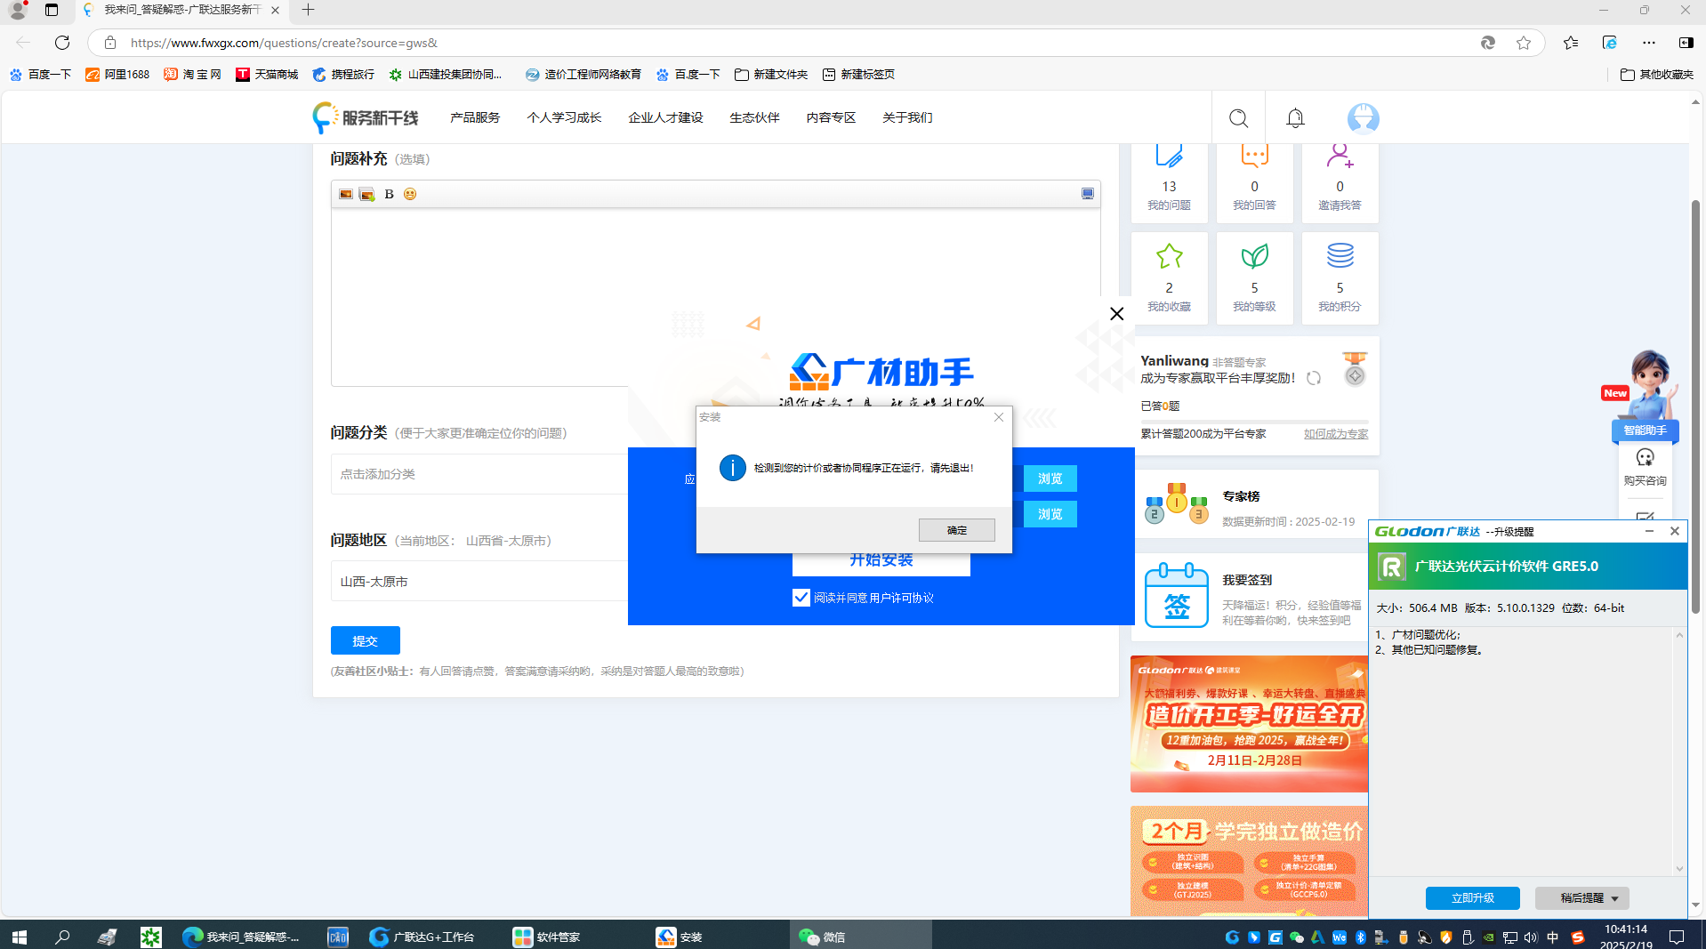The image size is (1706, 949).
Task: Open 产品服务 menu
Action: [x=475, y=117]
